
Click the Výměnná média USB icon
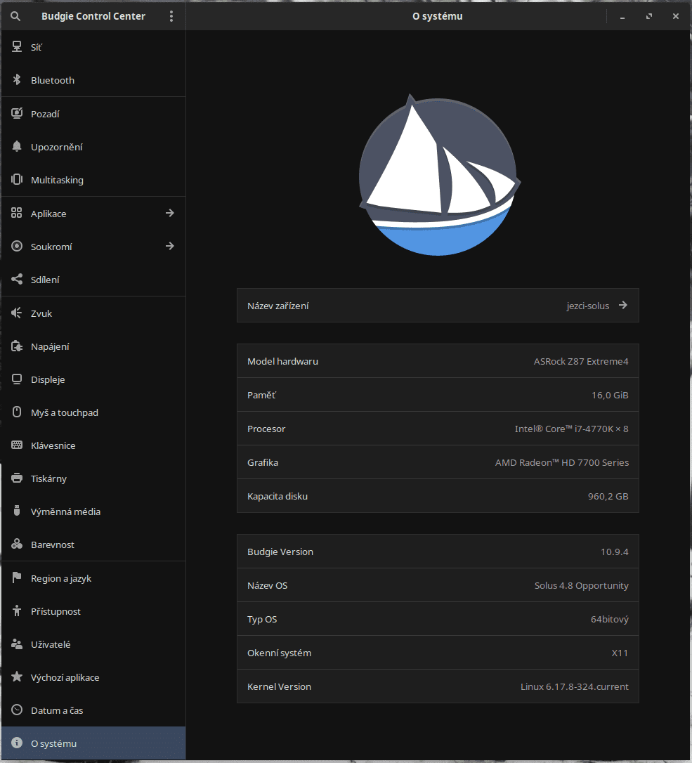pos(17,511)
